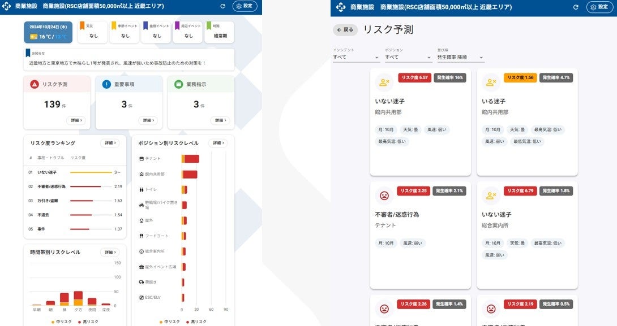Open 詳細 on the 重要事項 card
The image size is (617, 326).
(148, 120)
